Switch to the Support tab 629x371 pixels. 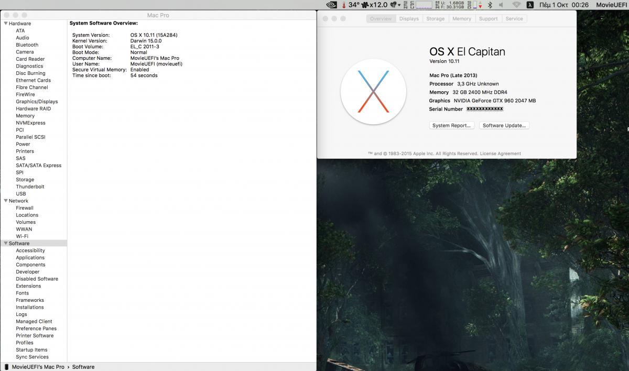[488, 18]
